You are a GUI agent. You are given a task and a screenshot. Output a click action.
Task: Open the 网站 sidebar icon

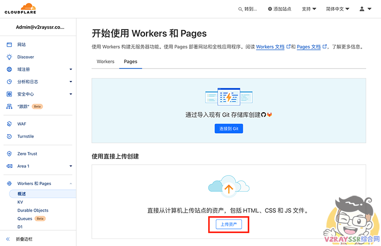click(9, 45)
